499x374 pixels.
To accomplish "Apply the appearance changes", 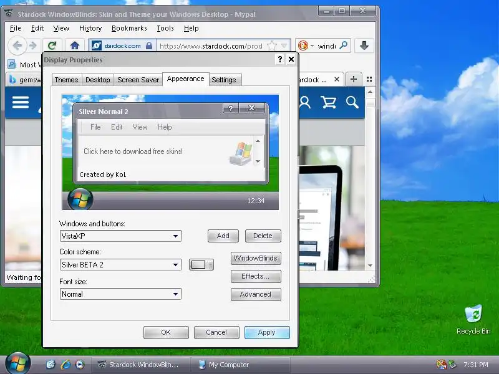I will (267, 332).
